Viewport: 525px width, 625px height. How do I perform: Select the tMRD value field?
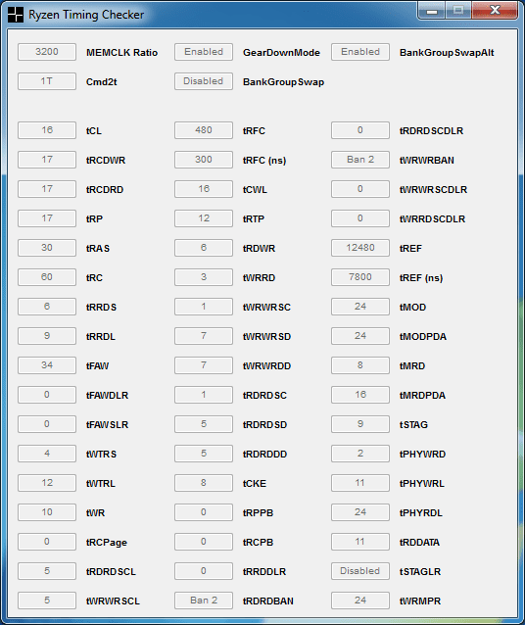click(x=360, y=365)
